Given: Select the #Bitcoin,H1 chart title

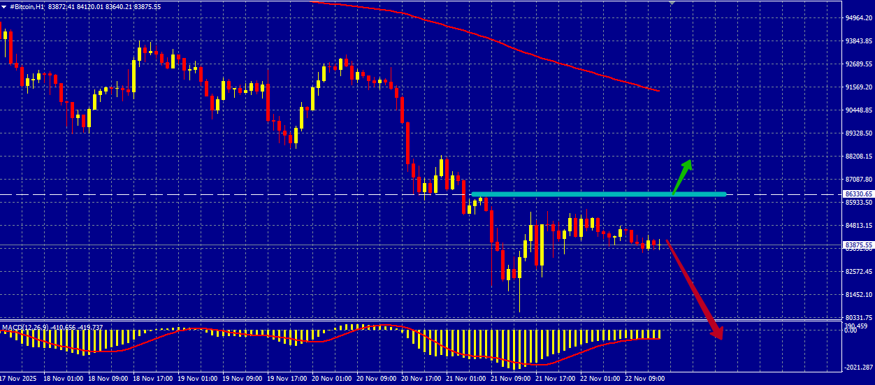Looking at the screenshot, I should (27, 6).
